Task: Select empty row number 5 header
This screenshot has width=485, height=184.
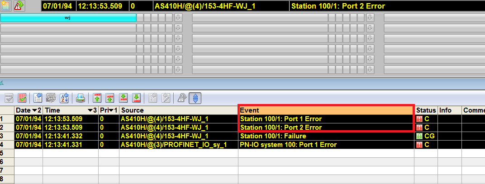Action: point(7,153)
